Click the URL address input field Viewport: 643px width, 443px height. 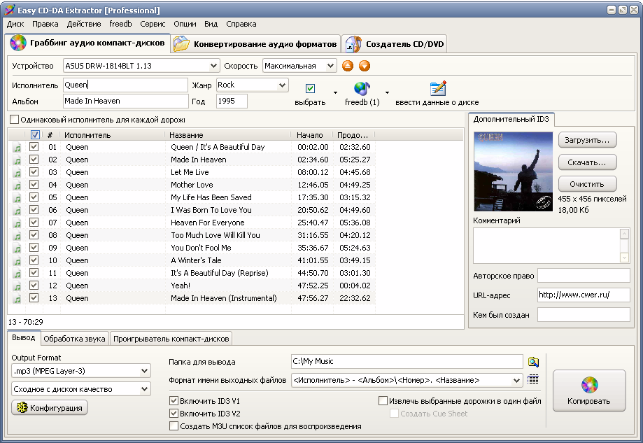click(583, 295)
